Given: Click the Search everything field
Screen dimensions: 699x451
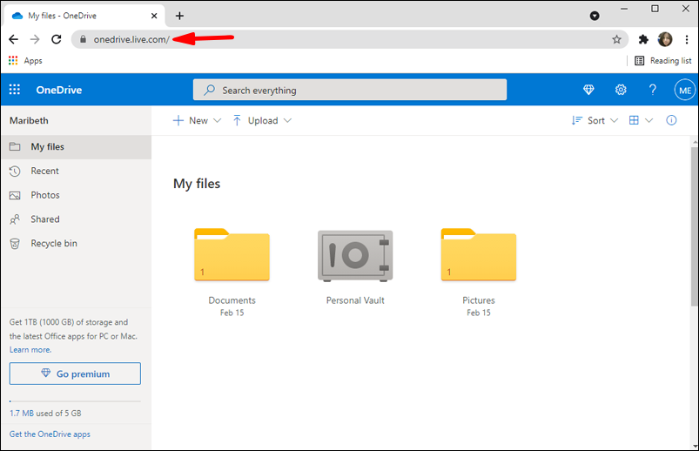Looking at the screenshot, I should click(349, 90).
